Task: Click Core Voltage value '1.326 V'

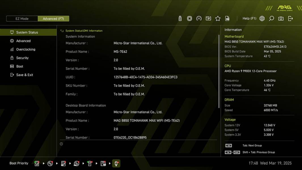Action: pos(269,85)
